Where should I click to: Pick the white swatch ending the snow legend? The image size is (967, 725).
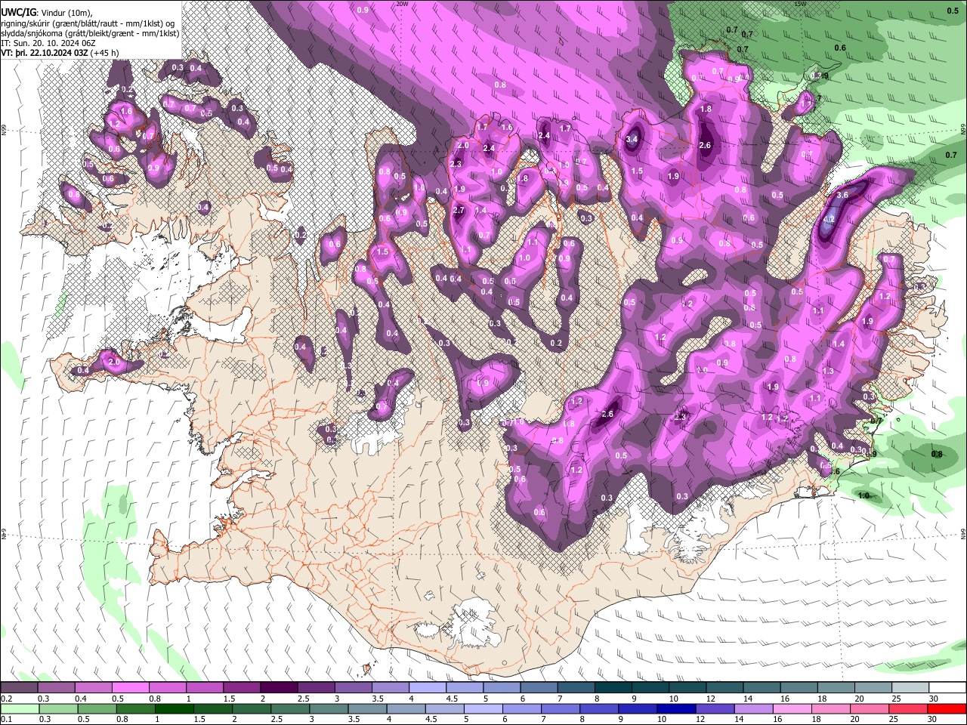click(947, 688)
